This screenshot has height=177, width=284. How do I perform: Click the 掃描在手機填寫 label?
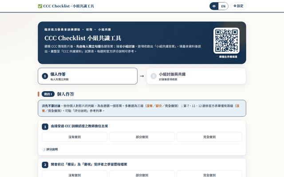click(228, 57)
